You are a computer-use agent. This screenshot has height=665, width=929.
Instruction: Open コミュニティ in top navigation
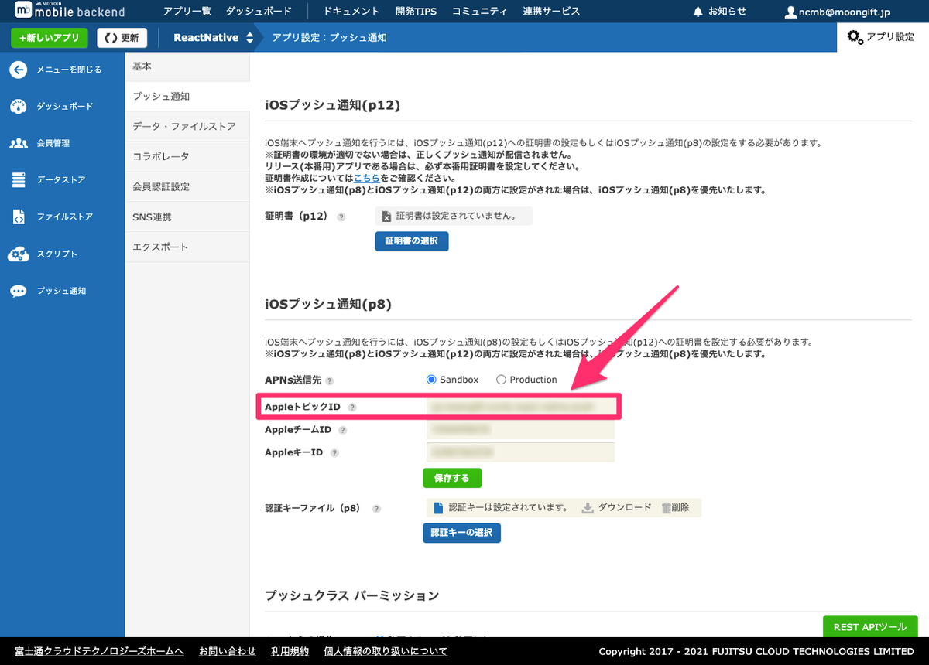tap(480, 12)
